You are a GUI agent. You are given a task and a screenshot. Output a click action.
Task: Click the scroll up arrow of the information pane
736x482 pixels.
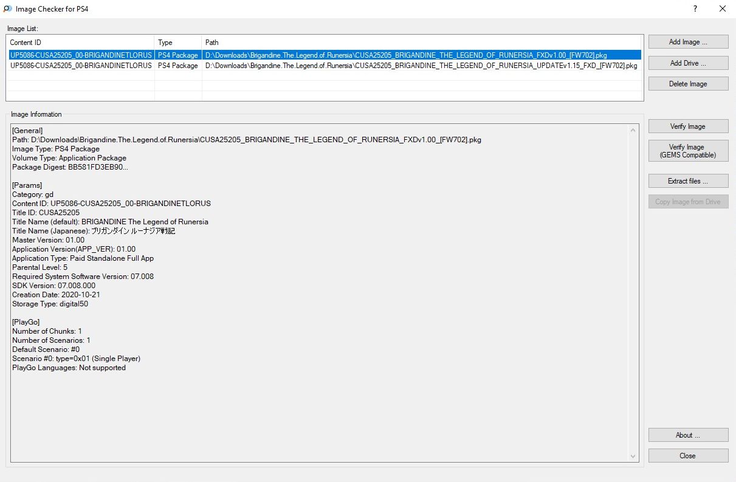tap(634, 130)
